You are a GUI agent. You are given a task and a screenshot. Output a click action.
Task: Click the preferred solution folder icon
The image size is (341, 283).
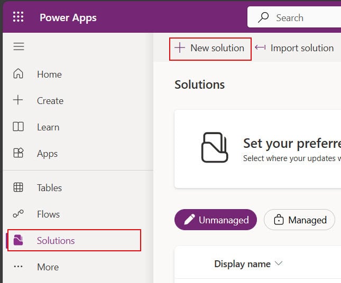pos(215,147)
